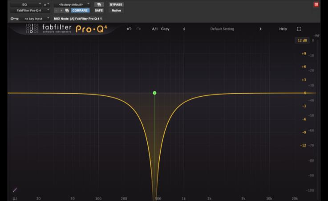Click the MIDI Node FabFilter Pro-Q 4 1 label
Image resolution: width=328 pixels, height=201 pixels.
click(x=78, y=19)
